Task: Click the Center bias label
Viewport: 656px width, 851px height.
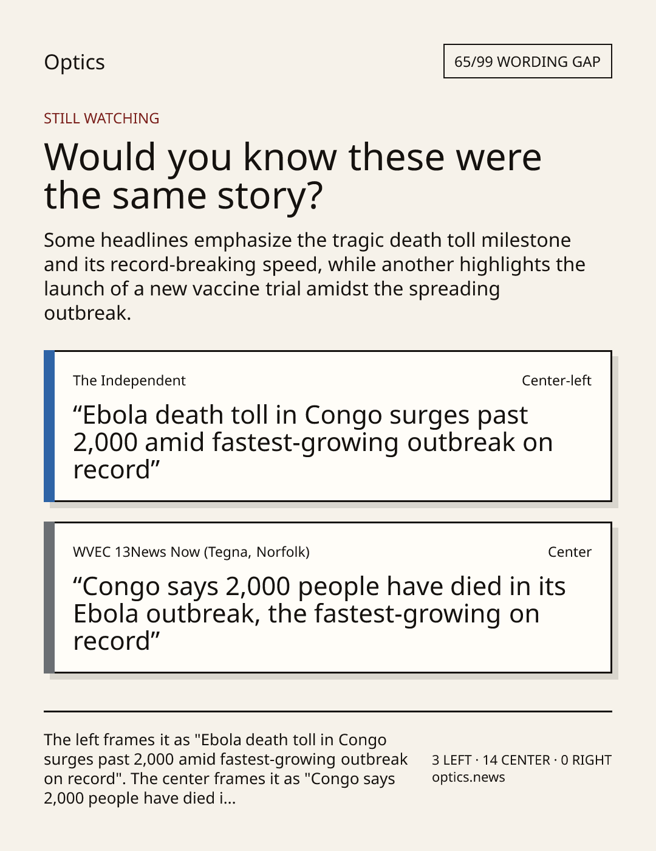Action: (x=570, y=552)
